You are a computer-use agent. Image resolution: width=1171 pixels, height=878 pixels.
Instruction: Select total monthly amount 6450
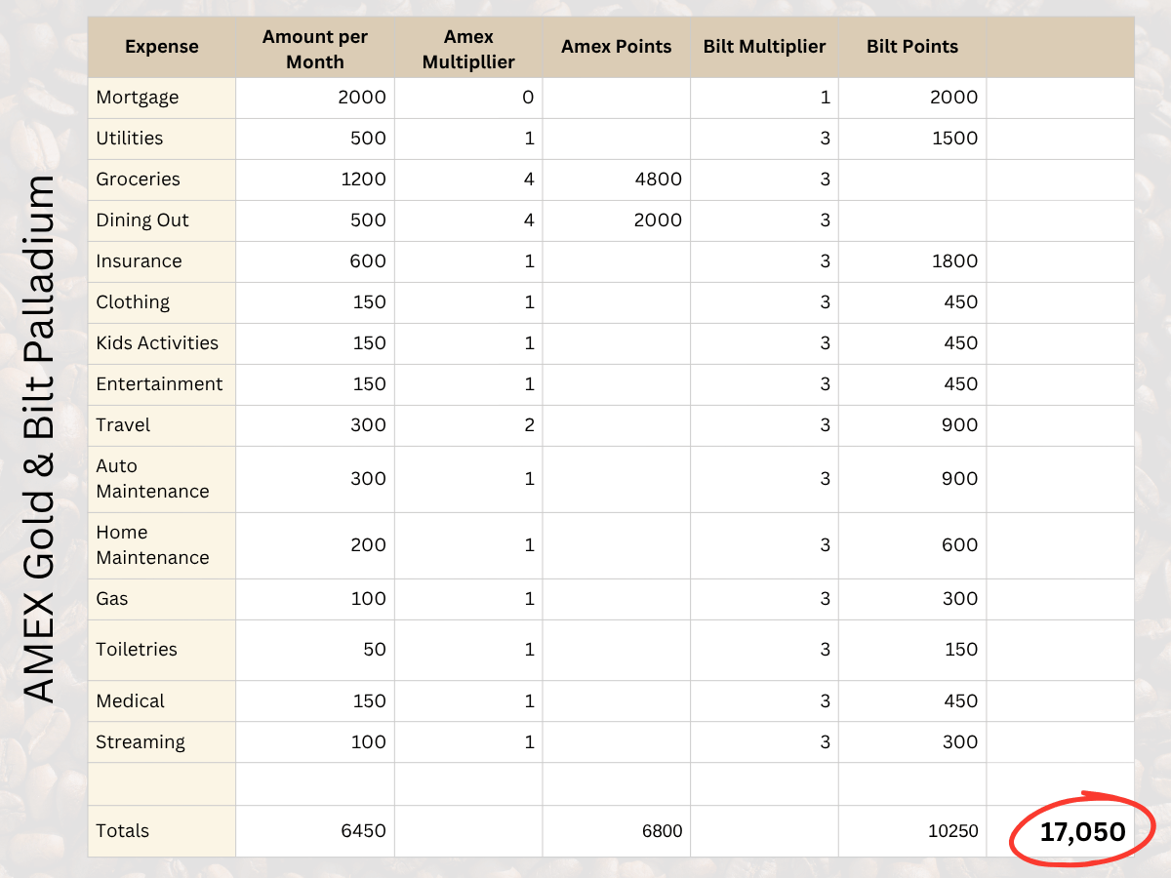coord(363,831)
